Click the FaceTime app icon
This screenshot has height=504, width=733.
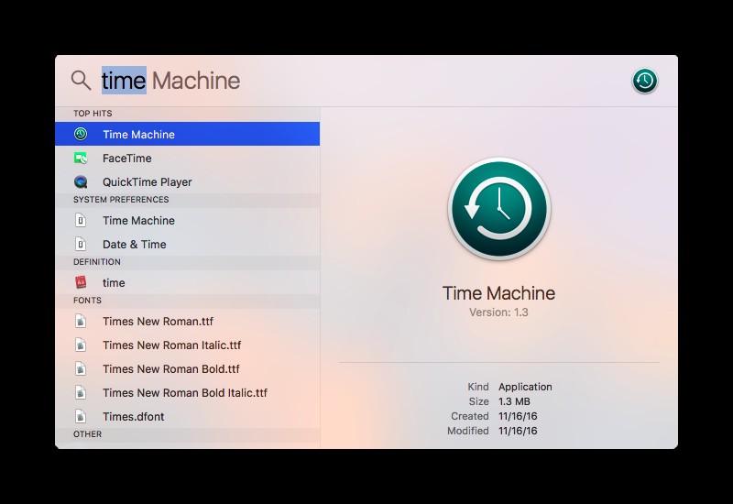81,158
